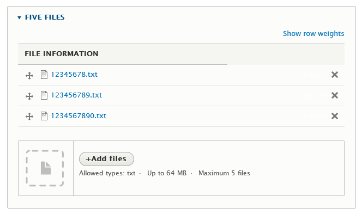Grab drag handle for 12345678.txt row
Viewport: 362px width, 214px height.
29,75
